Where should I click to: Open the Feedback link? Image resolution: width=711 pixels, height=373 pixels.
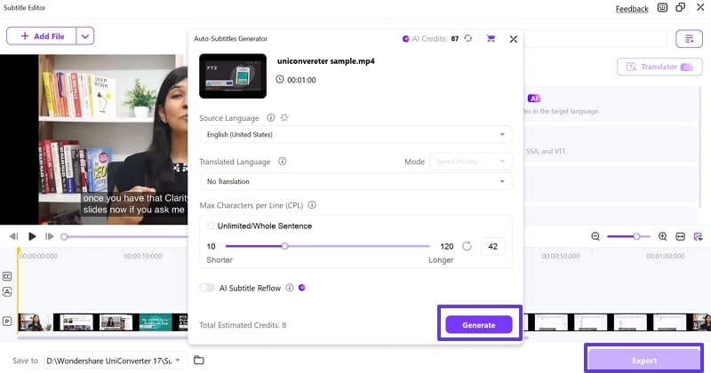click(x=632, y=9)
